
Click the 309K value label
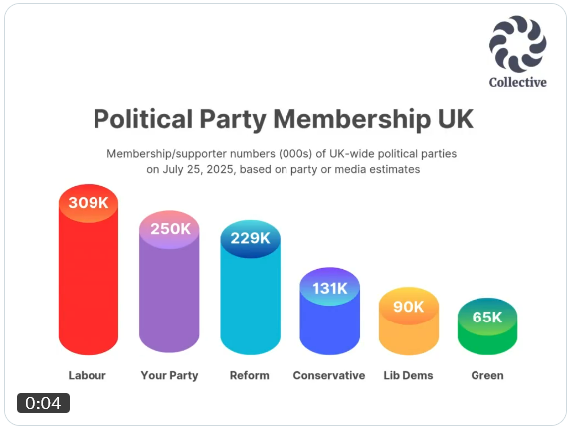coord(89,203)
